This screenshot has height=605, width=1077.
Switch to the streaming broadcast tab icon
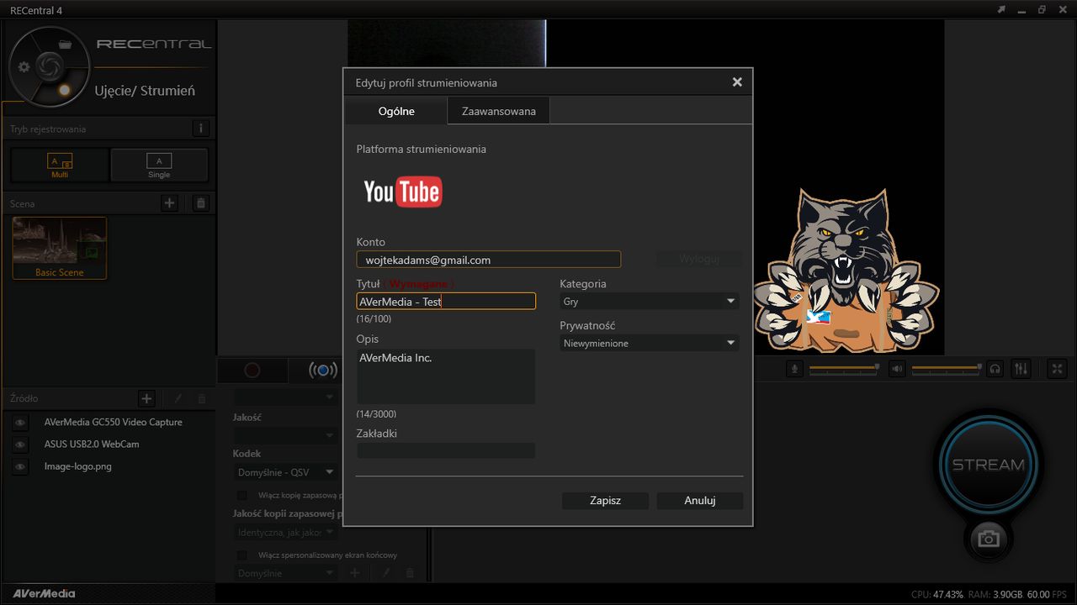(322, 370)
